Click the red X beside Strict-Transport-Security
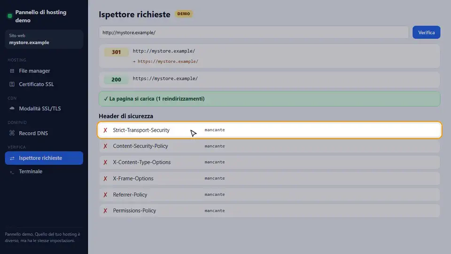 (105, 130)
